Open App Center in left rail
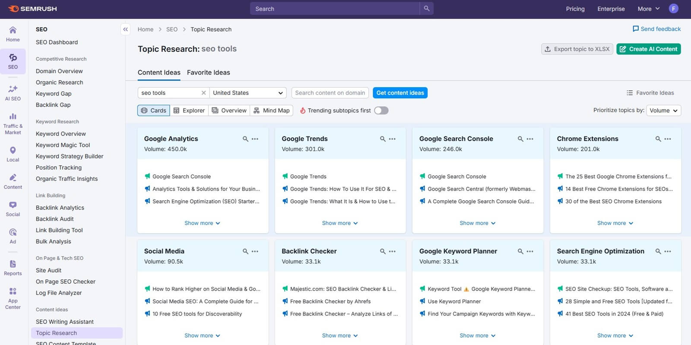The image size is (691, 345). 13,298
